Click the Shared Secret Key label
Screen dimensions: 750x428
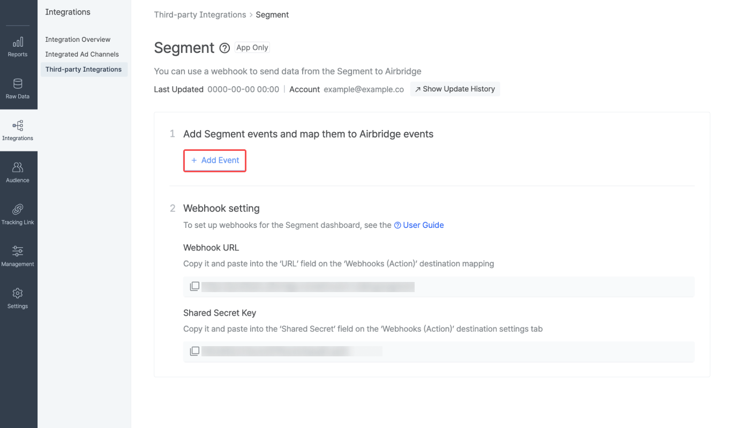pyautogui.click(x=220, y=313)
